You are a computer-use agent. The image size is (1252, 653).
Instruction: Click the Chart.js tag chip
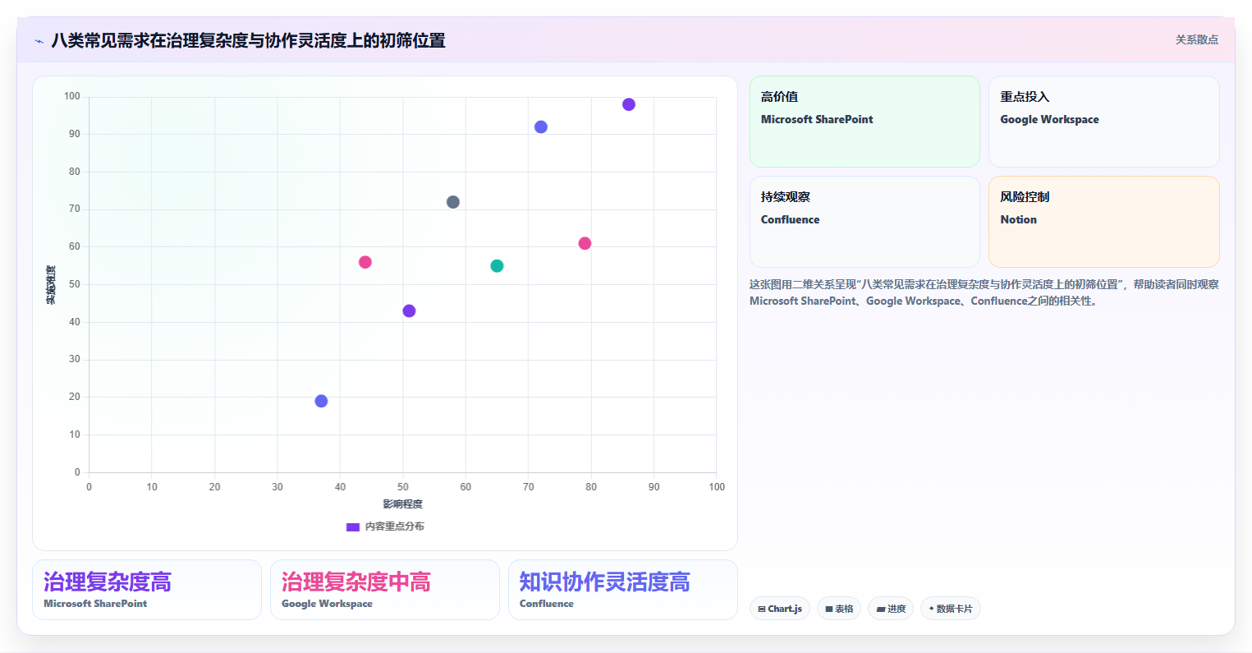pyautogui.click(x=780, y=609)
